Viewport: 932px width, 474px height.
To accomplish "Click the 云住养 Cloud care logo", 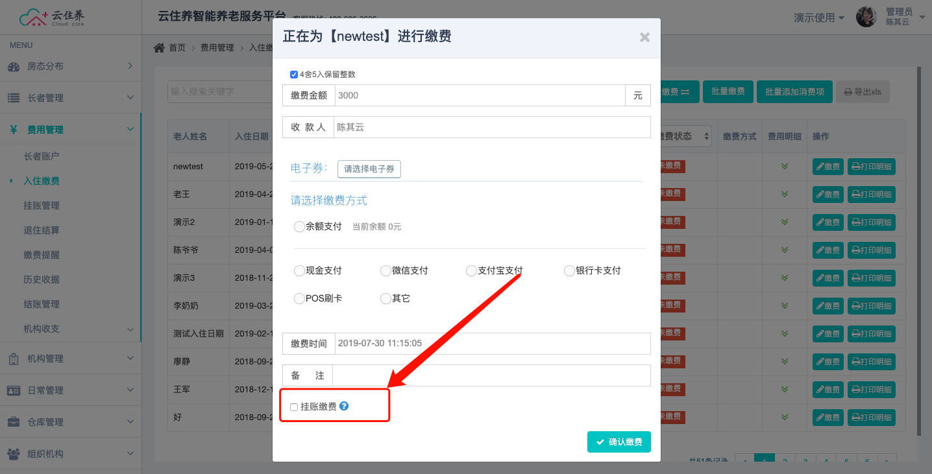I will [52, 18].
